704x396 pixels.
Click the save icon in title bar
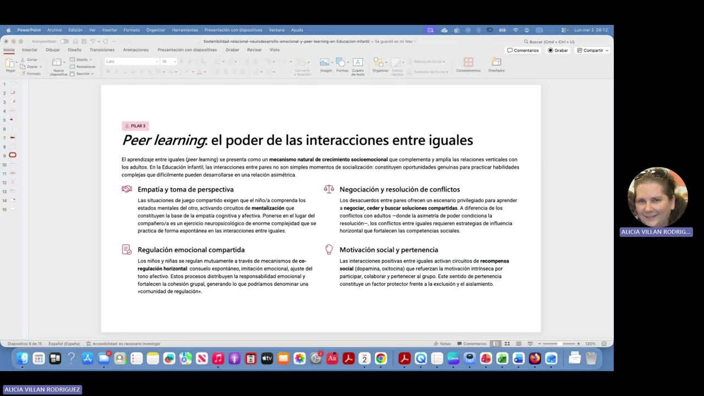coord(84,41)
